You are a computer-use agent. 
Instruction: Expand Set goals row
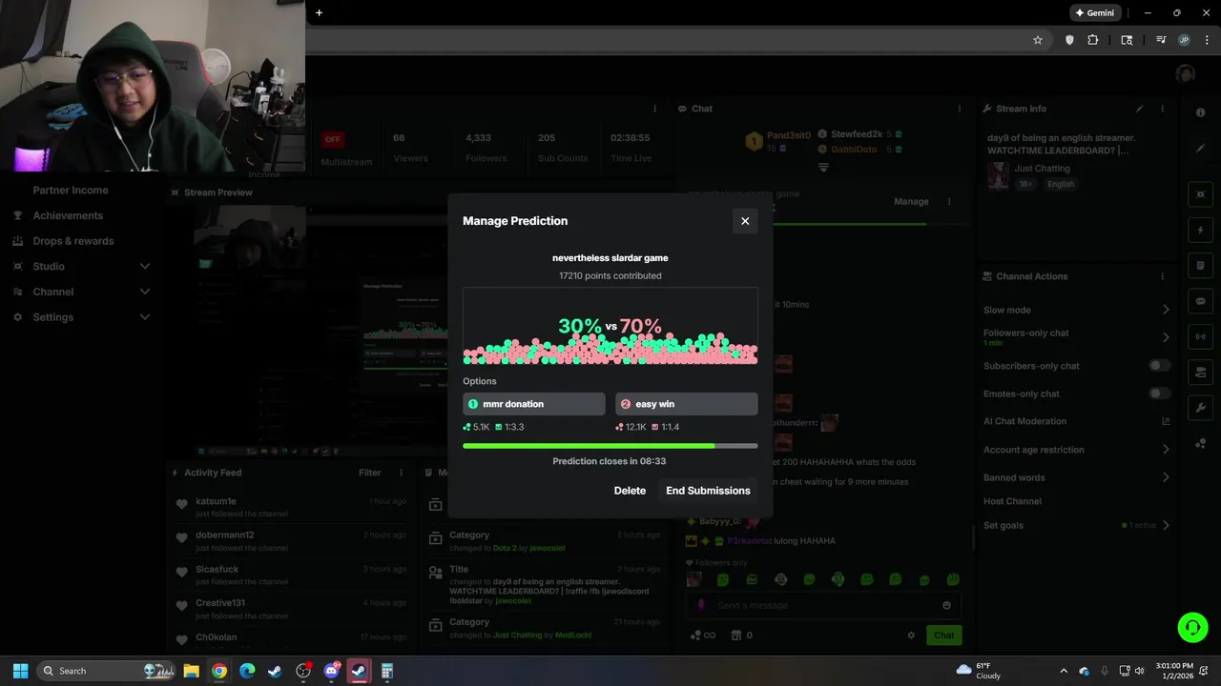(1077, 525)
